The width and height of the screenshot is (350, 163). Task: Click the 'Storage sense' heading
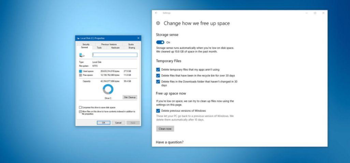pyautogui.click(x=167, y=35)
